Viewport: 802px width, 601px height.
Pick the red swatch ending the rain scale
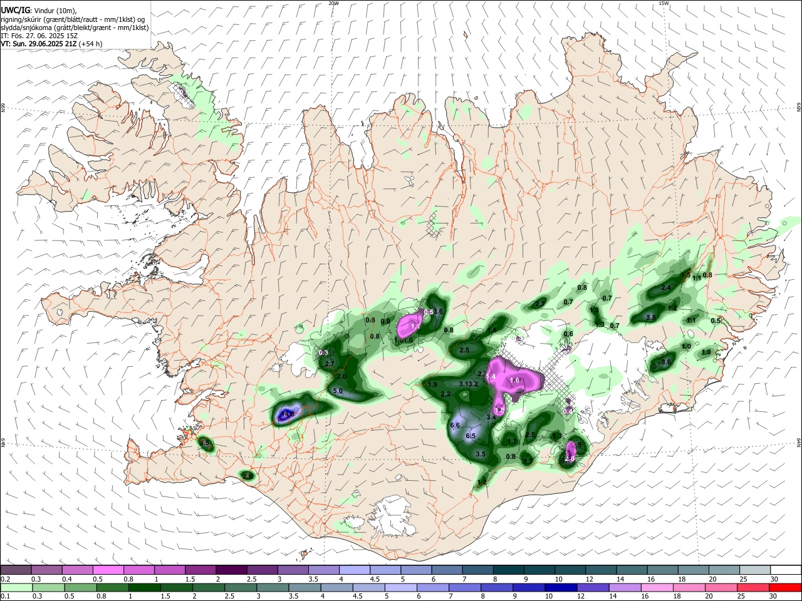[x=786, y=588]
